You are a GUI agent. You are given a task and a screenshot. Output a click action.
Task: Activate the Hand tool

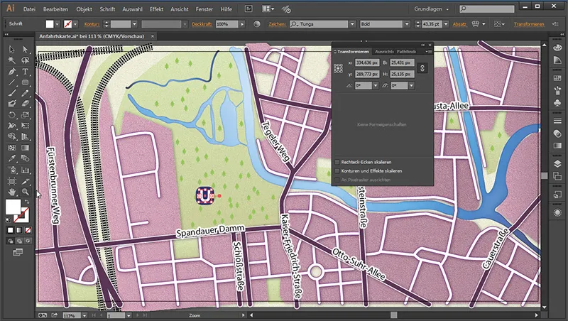(11, 192)
